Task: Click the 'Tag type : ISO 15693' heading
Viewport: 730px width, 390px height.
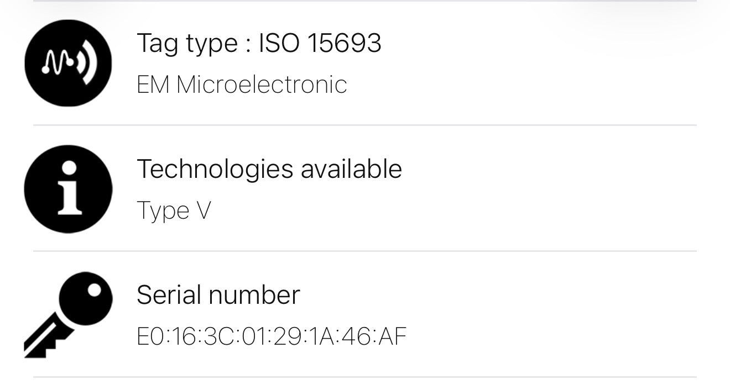Action: [259, 43]
